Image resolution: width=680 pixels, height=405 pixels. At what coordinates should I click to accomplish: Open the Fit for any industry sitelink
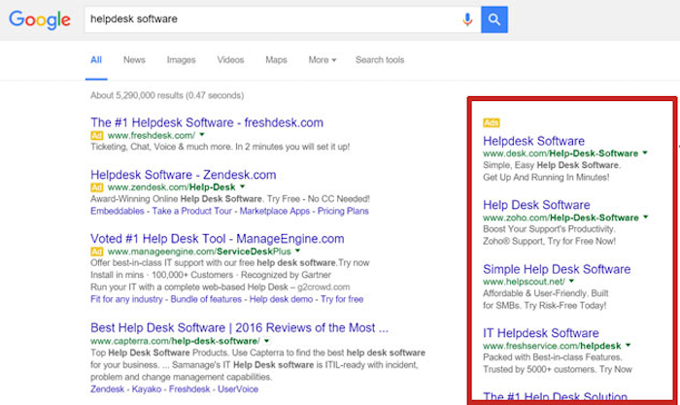click(x=126, y=299)
